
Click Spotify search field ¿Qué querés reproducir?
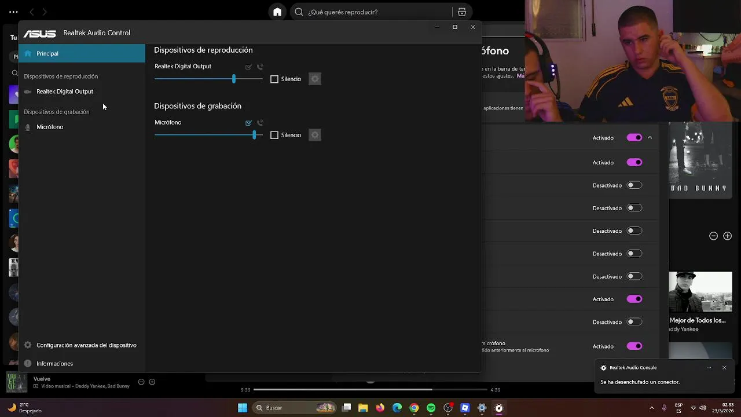370,12
